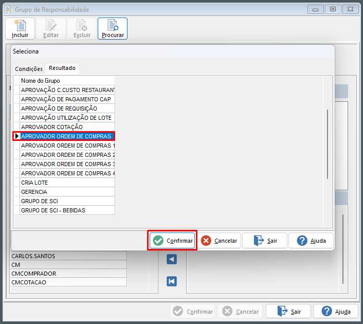Select row APROVADOR COTAÇÃO
The height and width of the screenshot is (324, 363).
[x=67, y=127]
